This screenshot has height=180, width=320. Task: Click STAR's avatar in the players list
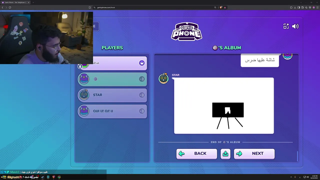[x=84, y=95]
